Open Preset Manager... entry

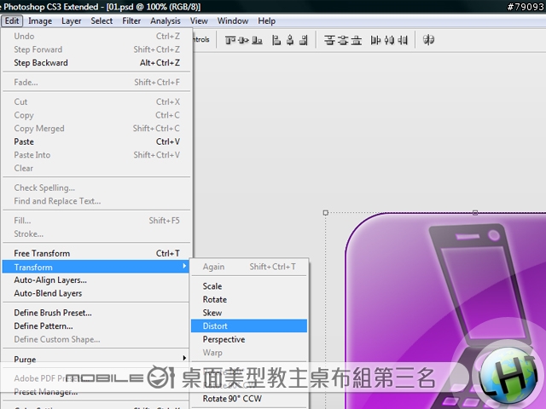point(96,392)
